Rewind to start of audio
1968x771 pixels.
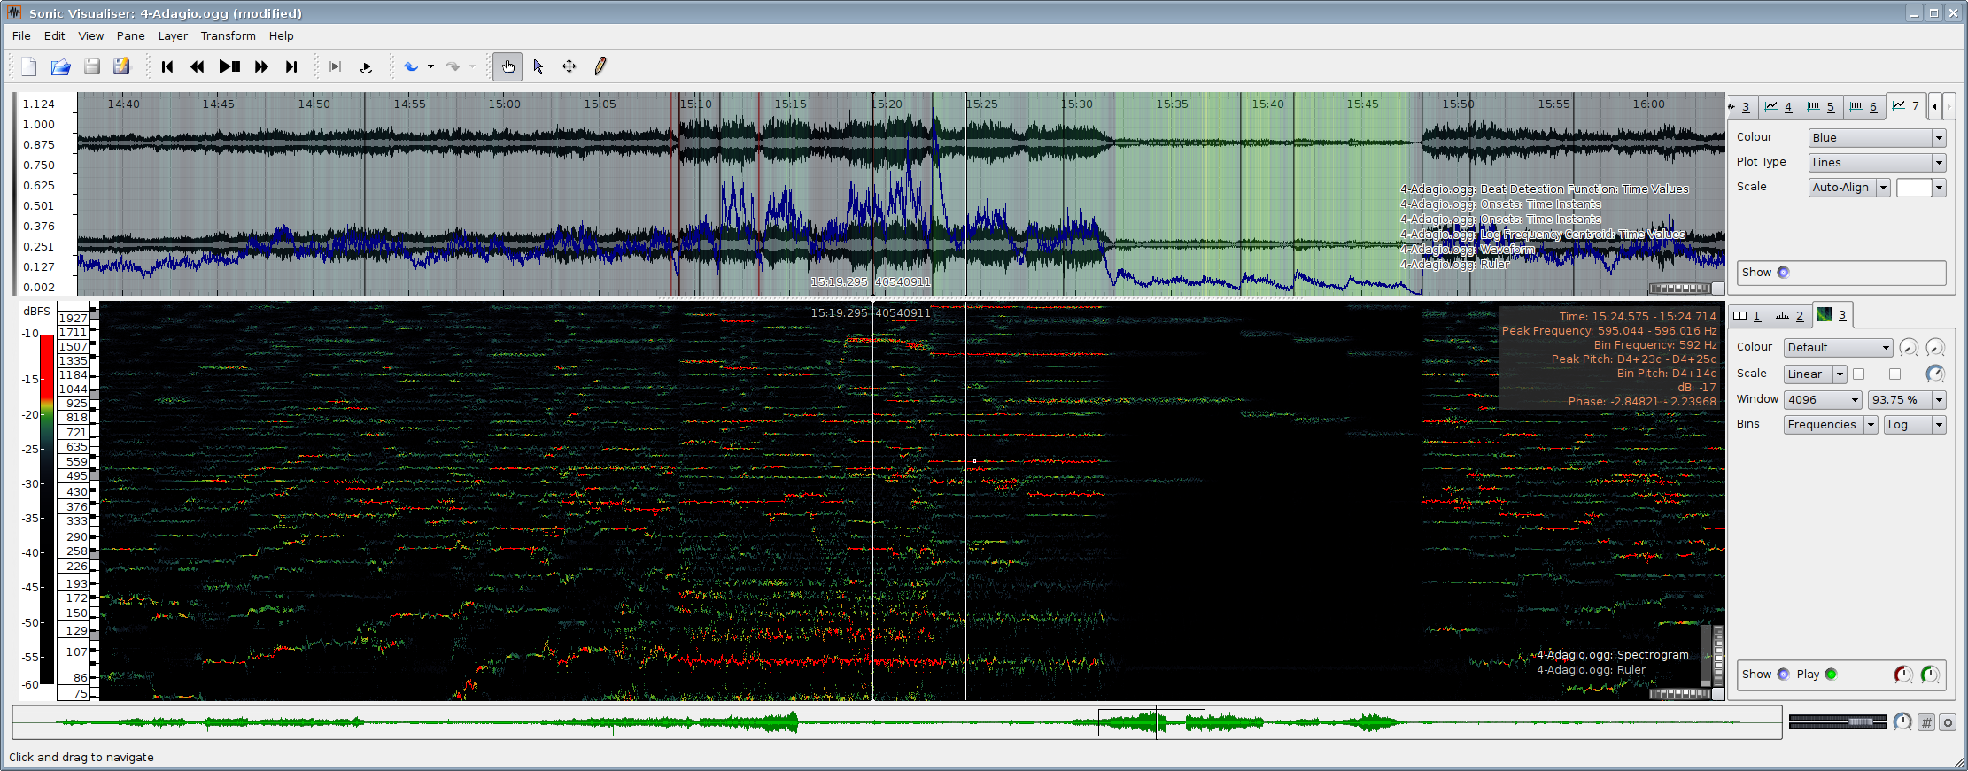click(x=167, y=66)
